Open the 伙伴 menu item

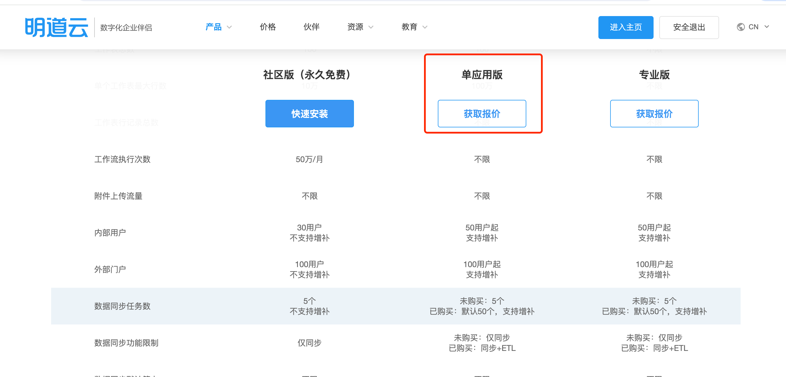click(311, 27)
